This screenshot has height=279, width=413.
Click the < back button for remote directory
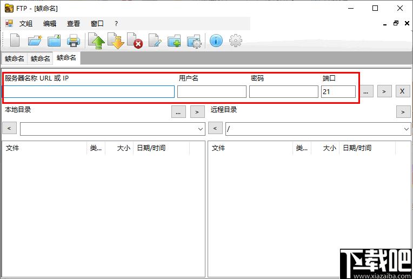coord(215,128)
